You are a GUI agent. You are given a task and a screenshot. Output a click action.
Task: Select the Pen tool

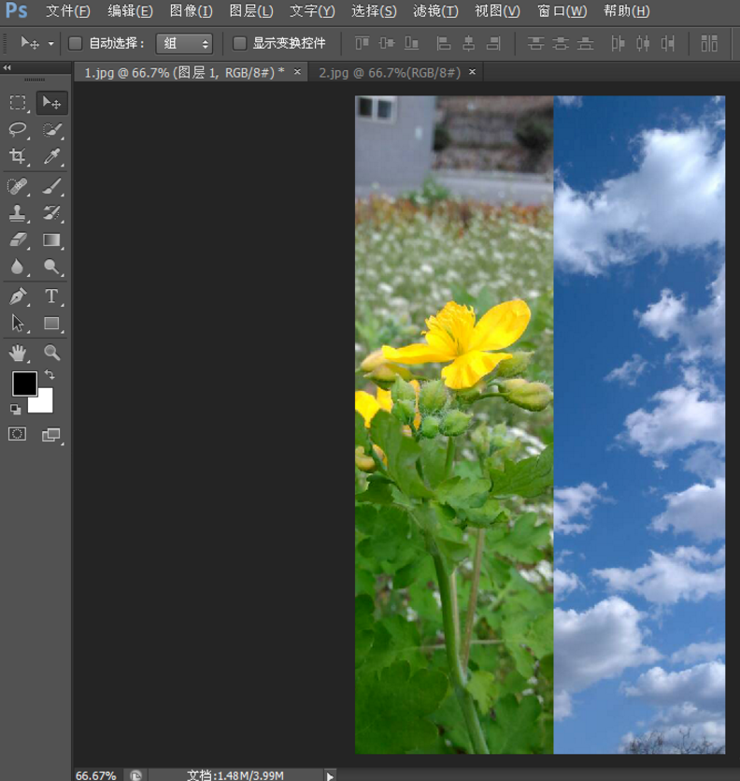18,296
